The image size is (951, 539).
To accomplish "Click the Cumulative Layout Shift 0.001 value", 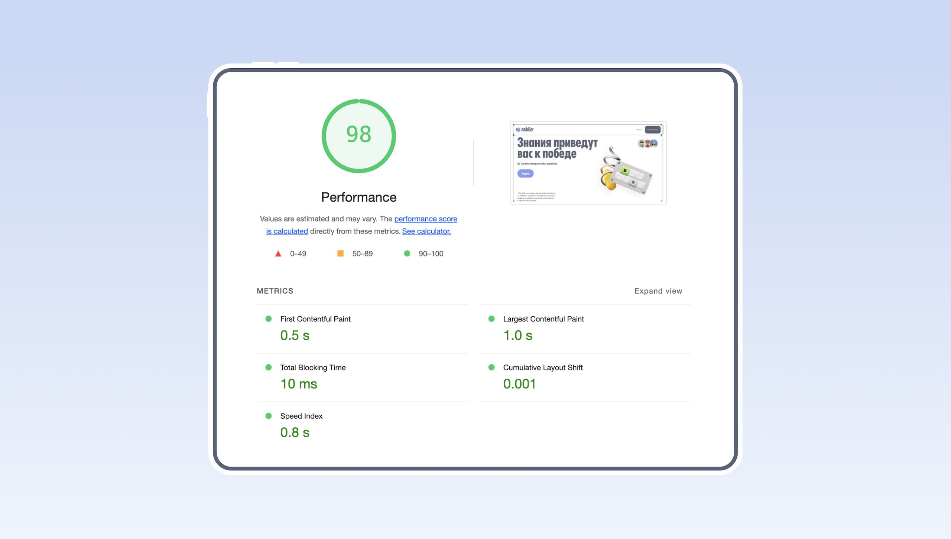I will point(519,384).
